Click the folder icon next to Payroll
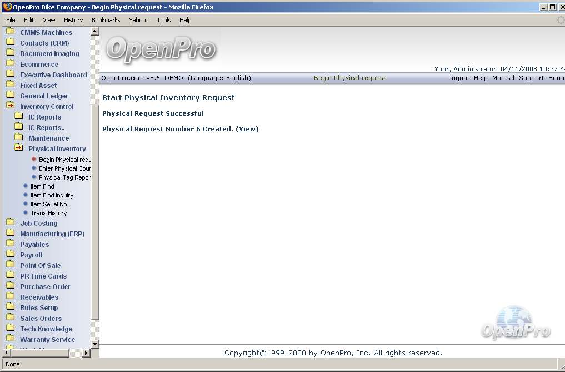This screenshot has height=372, width=565. click(10, 255)
